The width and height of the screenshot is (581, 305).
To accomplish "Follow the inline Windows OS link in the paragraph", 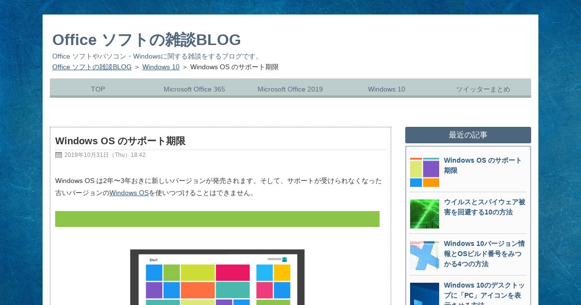I will click(x=129, y=193).
